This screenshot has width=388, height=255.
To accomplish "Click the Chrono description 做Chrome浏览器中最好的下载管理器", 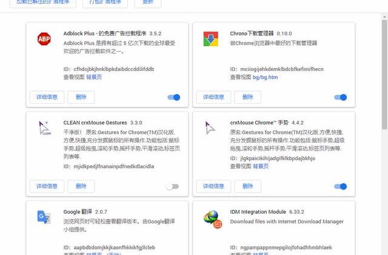I will click(x=273, y=43).
